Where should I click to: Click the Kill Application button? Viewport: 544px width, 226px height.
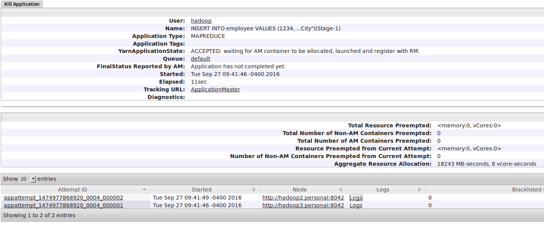click(x=22, y=4)
